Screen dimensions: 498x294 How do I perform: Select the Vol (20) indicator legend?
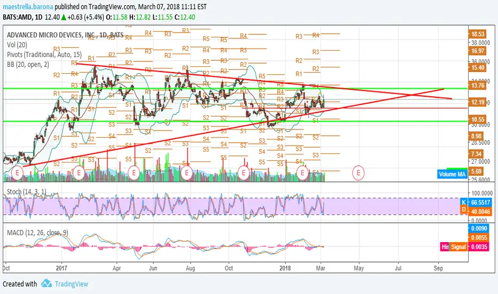click(17, 45)
